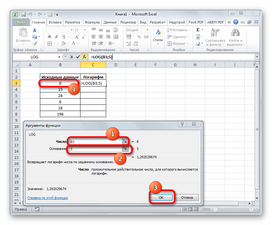
Task: Toggle Italic formatting button
Action: pos(54,37)
